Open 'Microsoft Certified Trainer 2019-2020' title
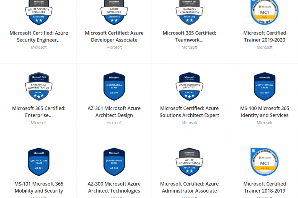This screenshot has width=298, height=198. coord(265,36)
